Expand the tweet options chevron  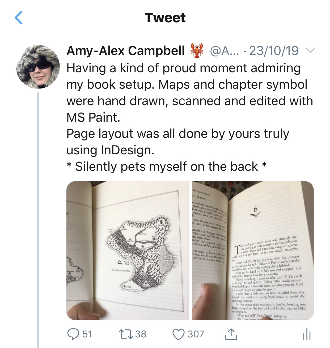[310, 50]
